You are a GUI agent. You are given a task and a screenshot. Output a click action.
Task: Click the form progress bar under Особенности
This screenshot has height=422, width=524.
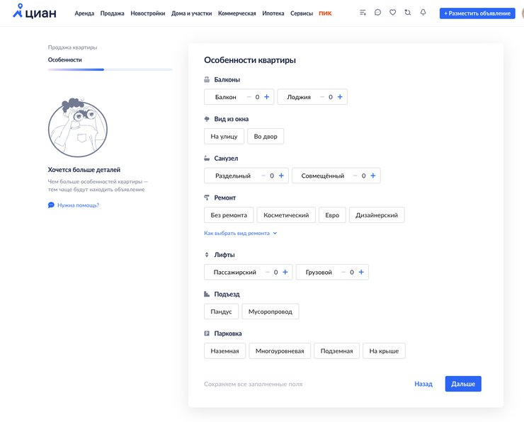(110, 69)
